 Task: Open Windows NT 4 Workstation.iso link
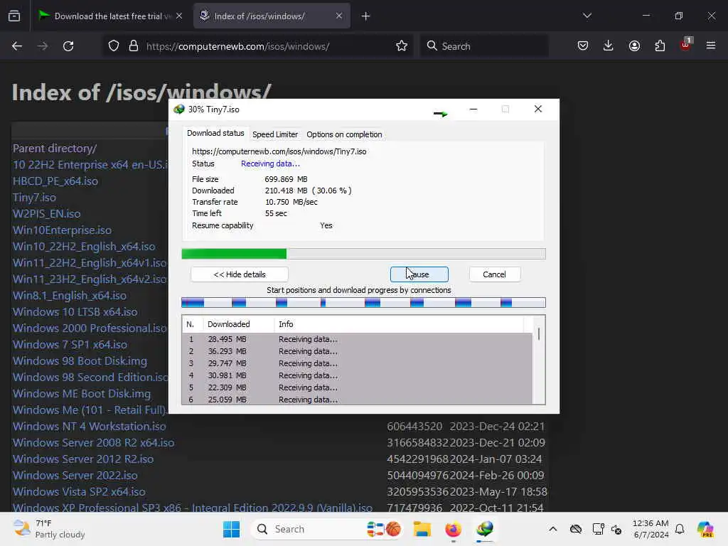coord(89,427)
